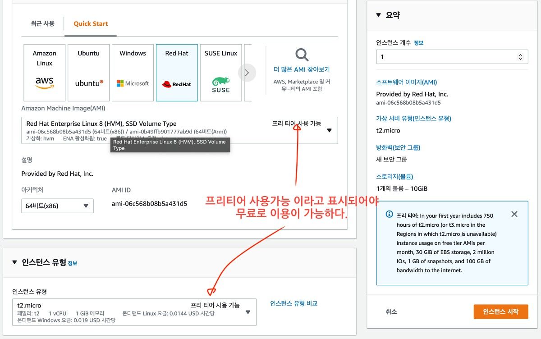
Task: Collapse the 인스턴스 유형 section
Action: tap(14, 262)
